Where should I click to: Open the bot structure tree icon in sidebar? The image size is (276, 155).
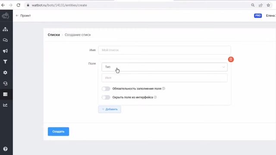(5, 29)
